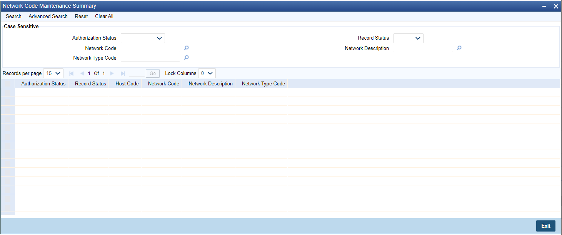
Task: Go to the first page of records
Action: pyautogui.click(x=71, y=73)
